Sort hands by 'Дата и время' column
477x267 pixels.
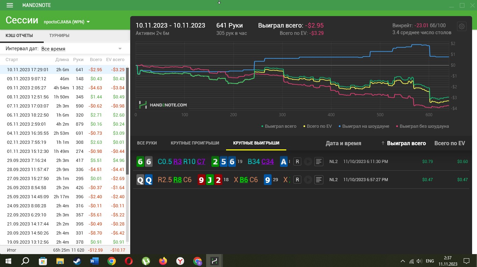343,143
